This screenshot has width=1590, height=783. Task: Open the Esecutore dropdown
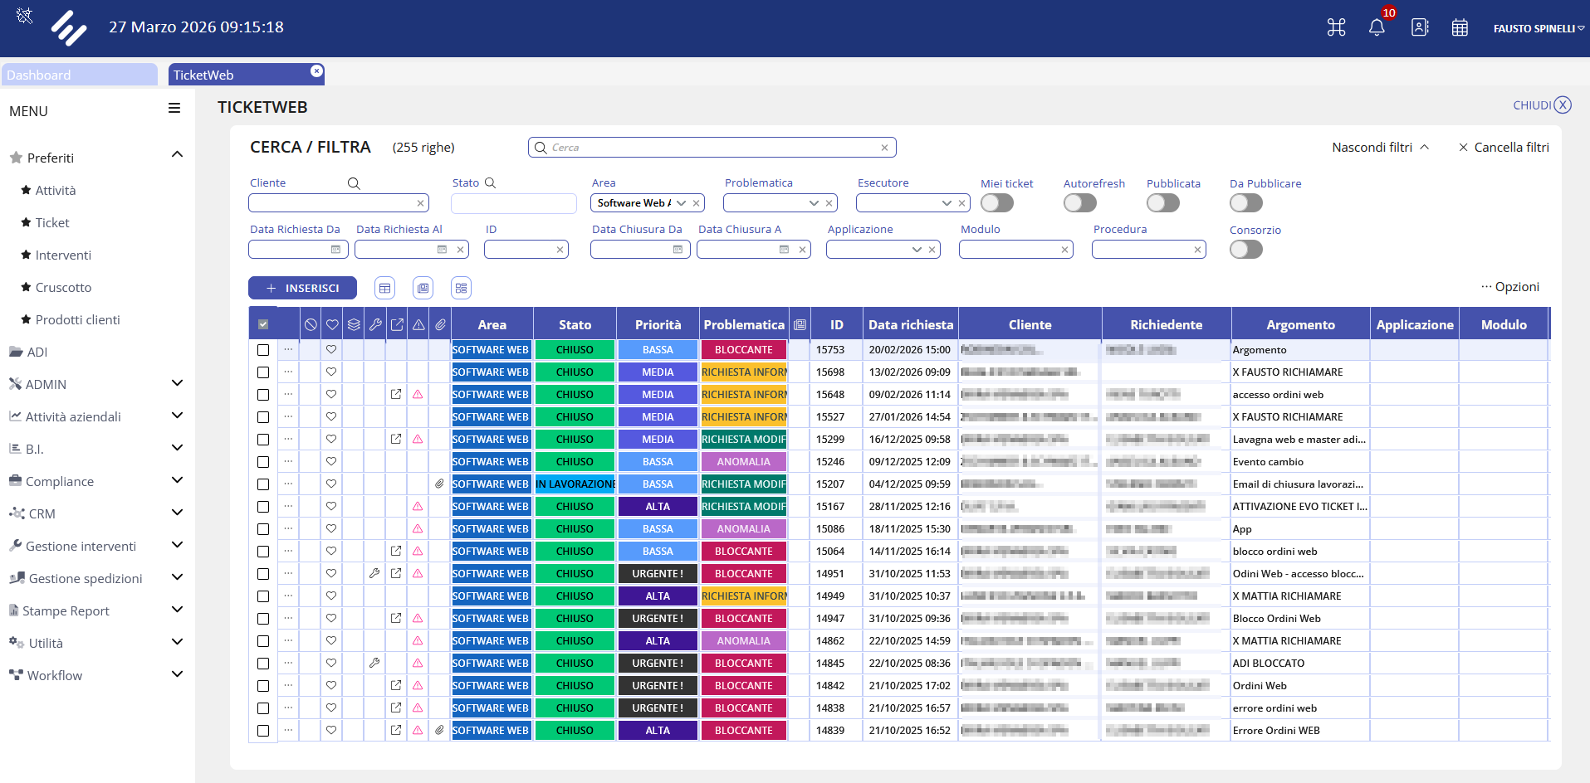click(x=946, y=203)
